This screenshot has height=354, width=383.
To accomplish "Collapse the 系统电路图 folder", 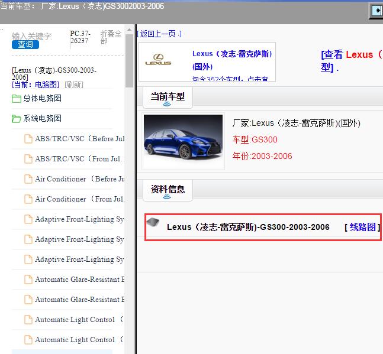I will tap(42, 118).
